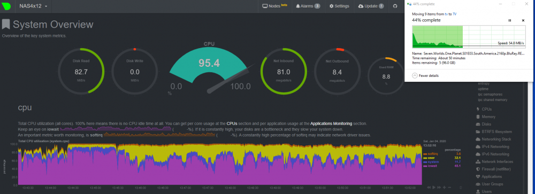Open the GitHub icon link
Image resolution: width=535 pixels, height=194 pixels.
395,6
